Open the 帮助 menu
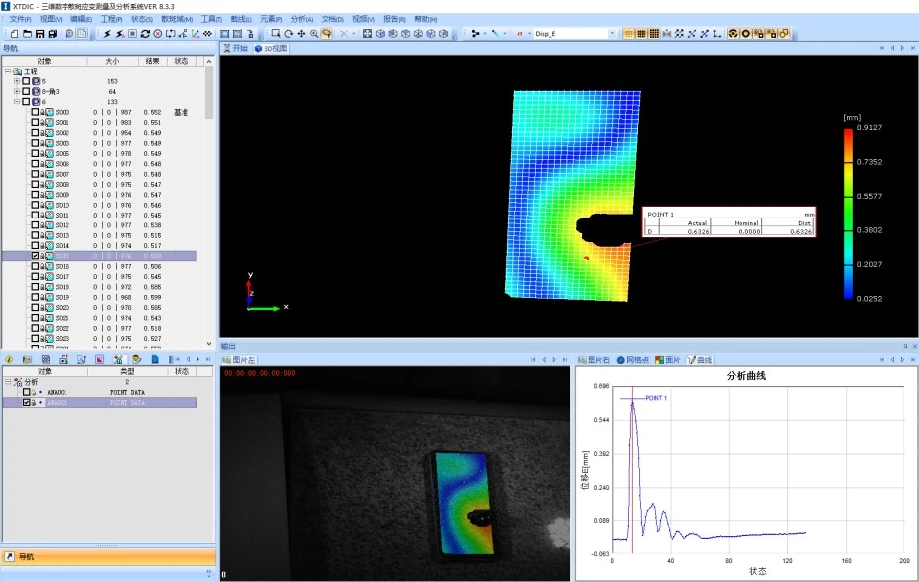The width and height of the screenshot is (919, 582). 426,19
